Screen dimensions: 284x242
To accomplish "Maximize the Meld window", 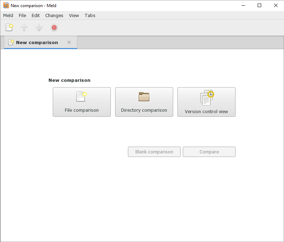I will [259, 5].
